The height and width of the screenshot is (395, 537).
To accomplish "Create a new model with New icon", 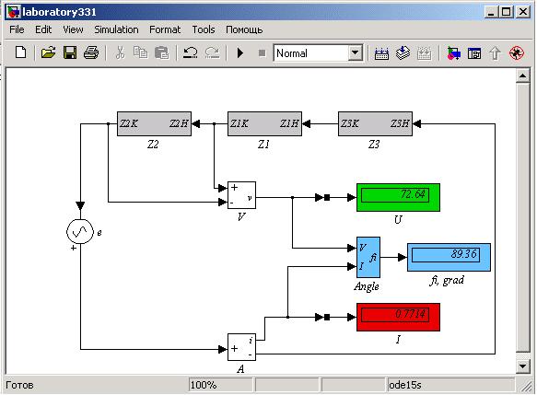I will pyautogui.click(x=21, y=53).
